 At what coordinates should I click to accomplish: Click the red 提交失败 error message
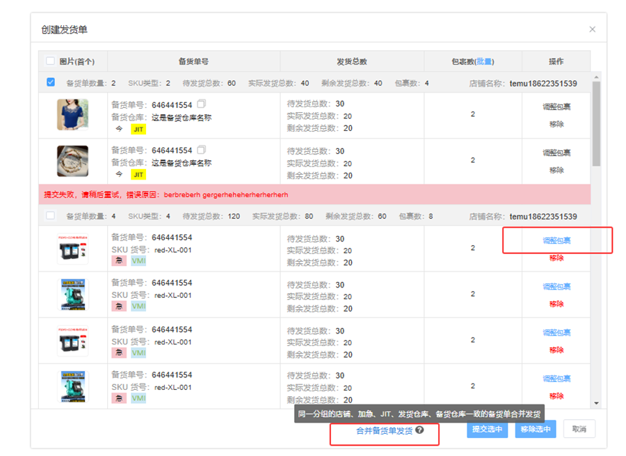coord(166,195)
